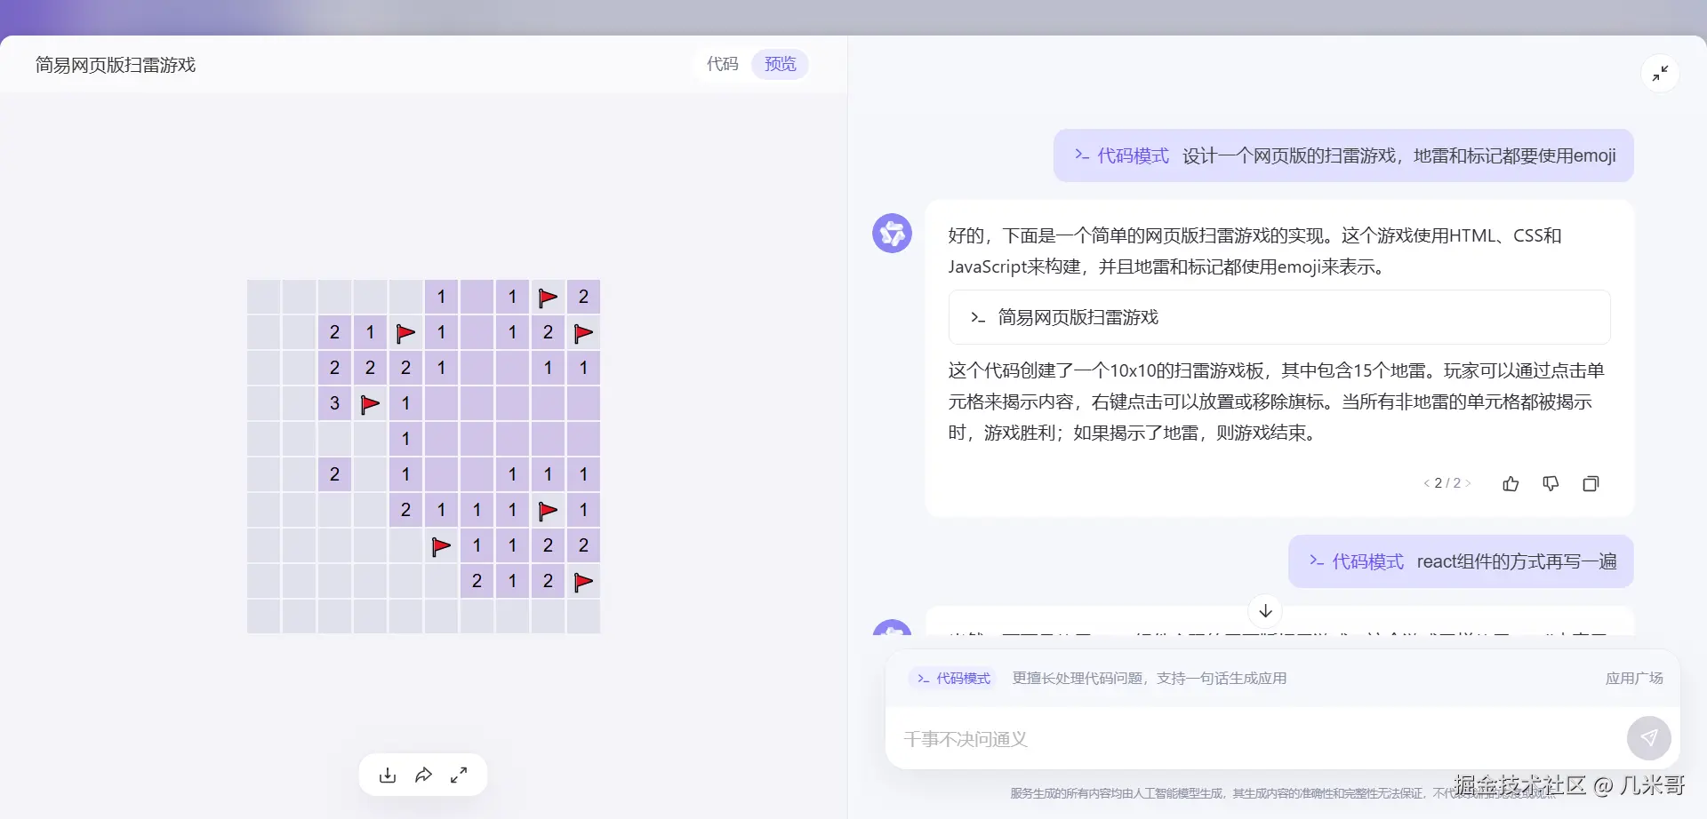
Task: Go to the previous answer version arrow
Action: coord(1426,483)
